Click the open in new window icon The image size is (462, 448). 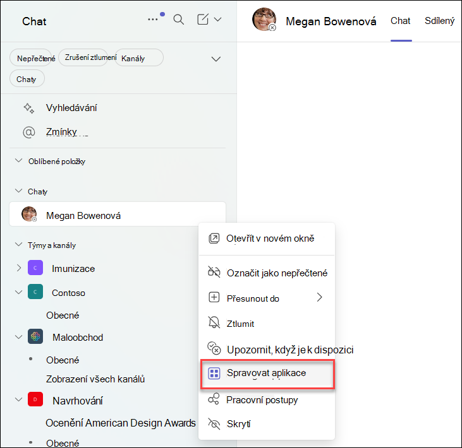(x=214, y=239)
